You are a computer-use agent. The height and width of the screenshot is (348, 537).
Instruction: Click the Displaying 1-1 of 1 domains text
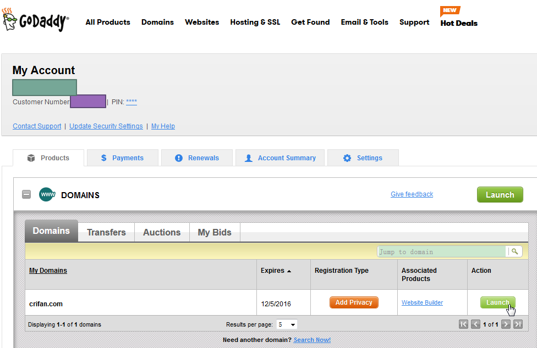(x=65, y=324)
